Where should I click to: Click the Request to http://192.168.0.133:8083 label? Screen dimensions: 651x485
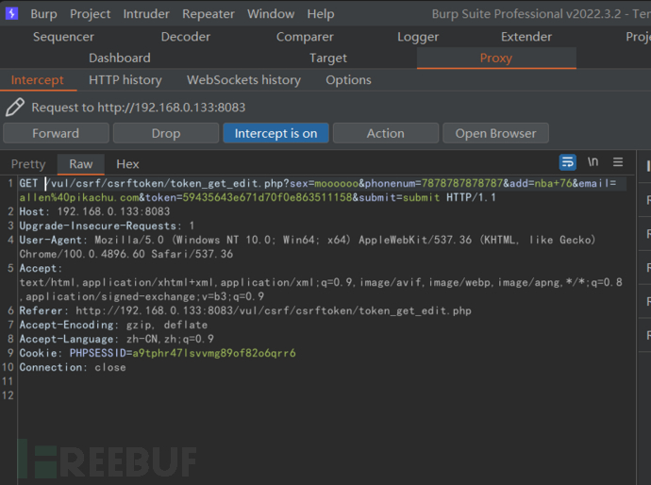pyautogui.click(x=139, y=108)
